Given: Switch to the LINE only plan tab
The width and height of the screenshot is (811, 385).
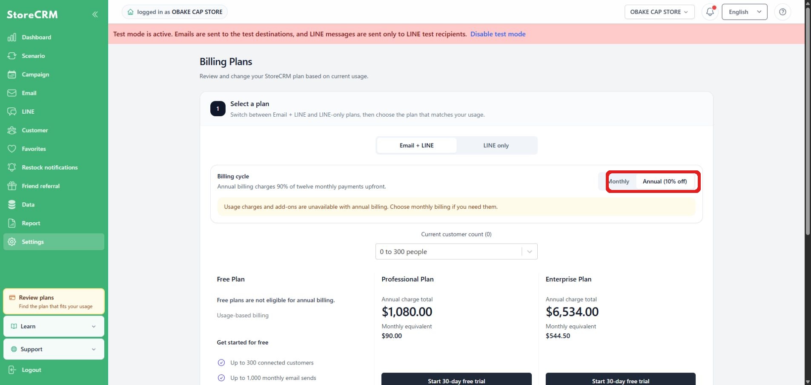Looking at the screenshot, I should (496, 146).
